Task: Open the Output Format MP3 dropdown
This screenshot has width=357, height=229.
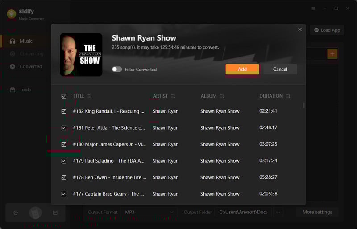Action: pos(149,212)
